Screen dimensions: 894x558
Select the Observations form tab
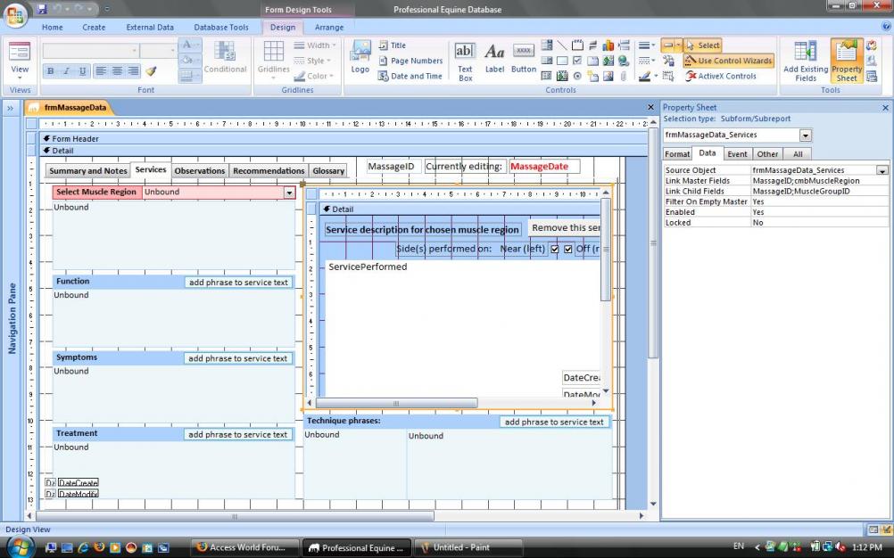pyautogui.click(x=200, y=171)
